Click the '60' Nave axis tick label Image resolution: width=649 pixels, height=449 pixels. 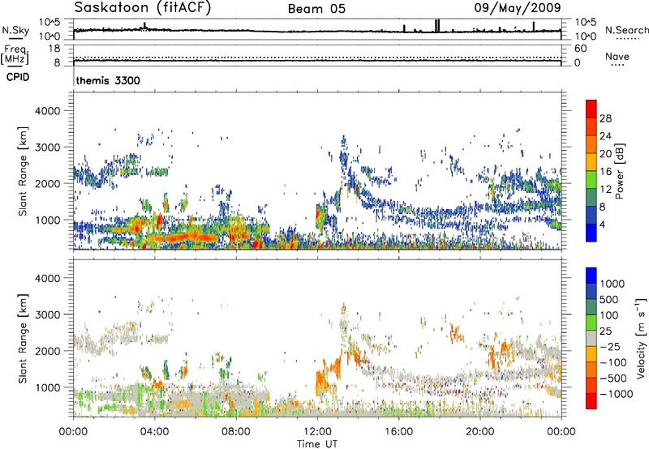tap(581, 48)
